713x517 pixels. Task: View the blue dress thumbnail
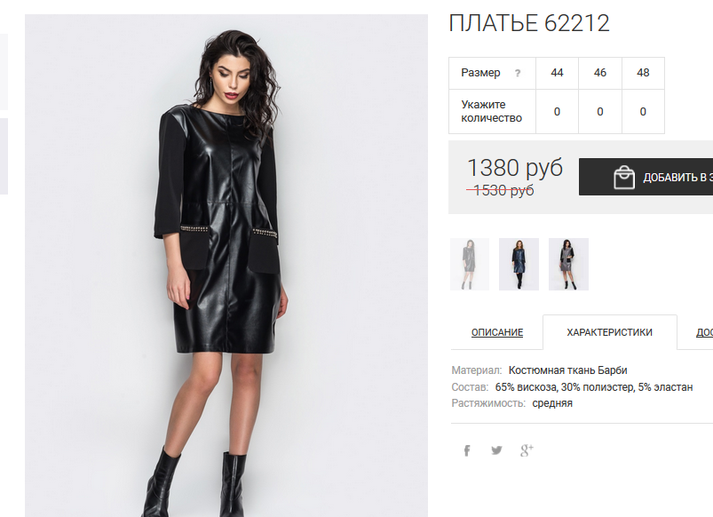click(519, 264)
